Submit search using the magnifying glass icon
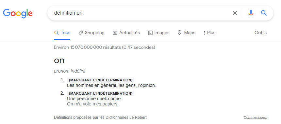The image size is (281, 124). point(264,13)
